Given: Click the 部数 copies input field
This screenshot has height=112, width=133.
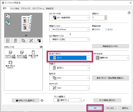Looking at the screenshot, I should coord(99,18).
